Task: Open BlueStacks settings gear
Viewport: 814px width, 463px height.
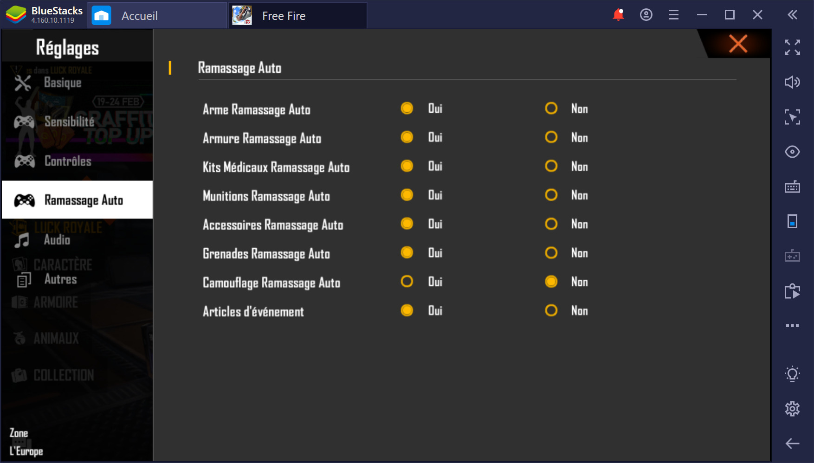Action: pyautogui.click(x=792, y=409)
